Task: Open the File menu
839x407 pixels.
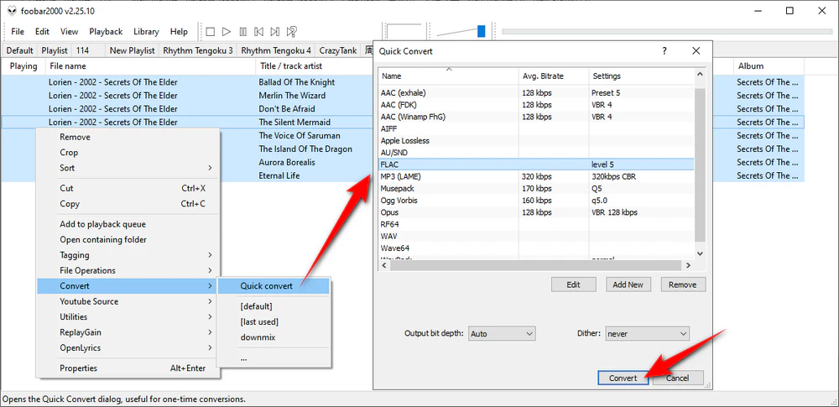Action: (18, 32)
